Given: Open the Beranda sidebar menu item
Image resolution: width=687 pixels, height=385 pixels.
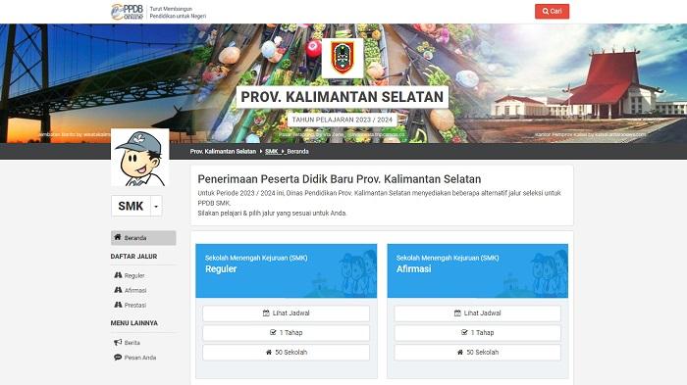Looking at the screenshot, I should 143,238.
